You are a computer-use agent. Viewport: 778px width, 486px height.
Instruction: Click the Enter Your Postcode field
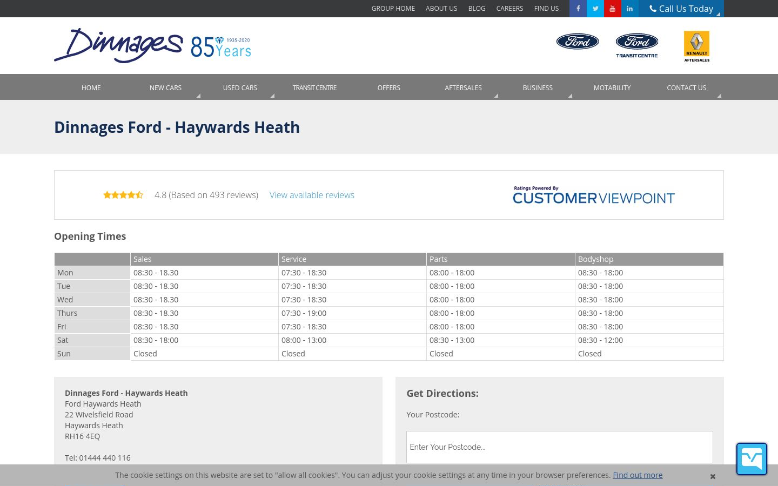pyautogui.click(x=560, y=447)
